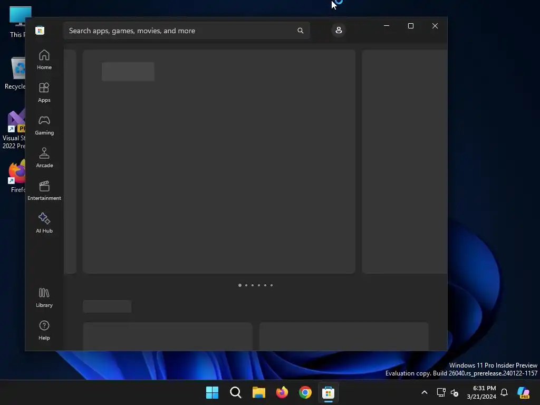The height and width of the screenshot is (405, 540).
Task: Select the This PC desktop icon
Action: click(17, 22)
